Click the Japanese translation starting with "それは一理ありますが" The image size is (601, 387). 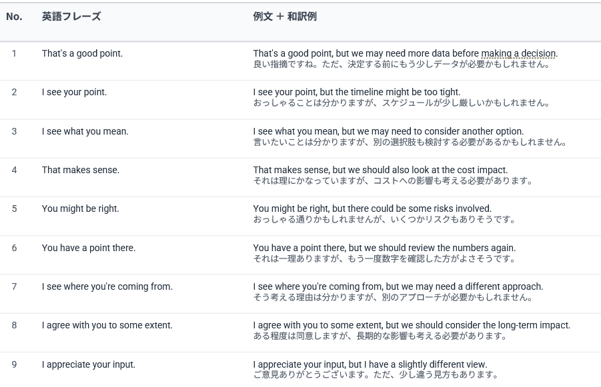[x=384, y=258]
